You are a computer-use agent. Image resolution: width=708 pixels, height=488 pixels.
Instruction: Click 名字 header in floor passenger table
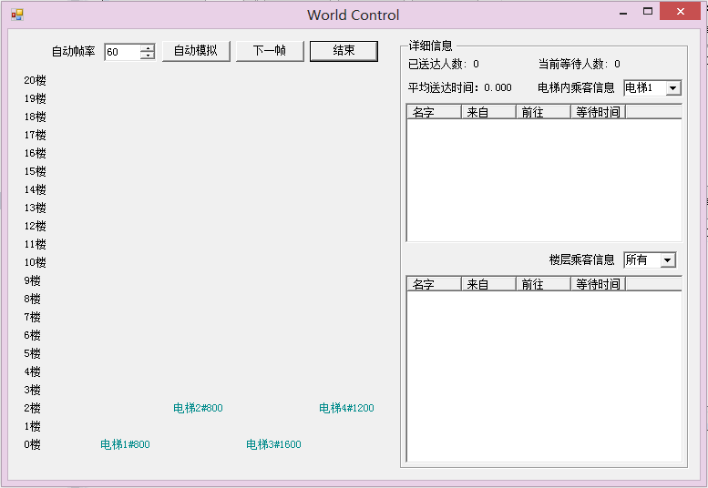434,284
